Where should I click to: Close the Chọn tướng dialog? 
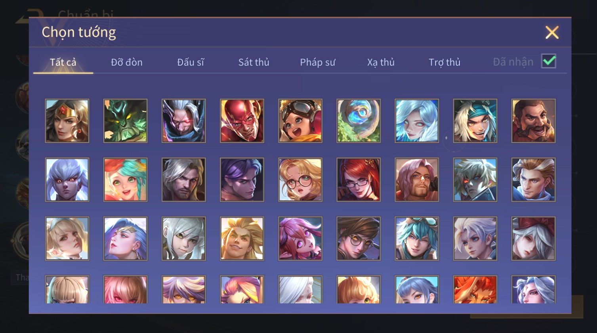pos(552,33)
